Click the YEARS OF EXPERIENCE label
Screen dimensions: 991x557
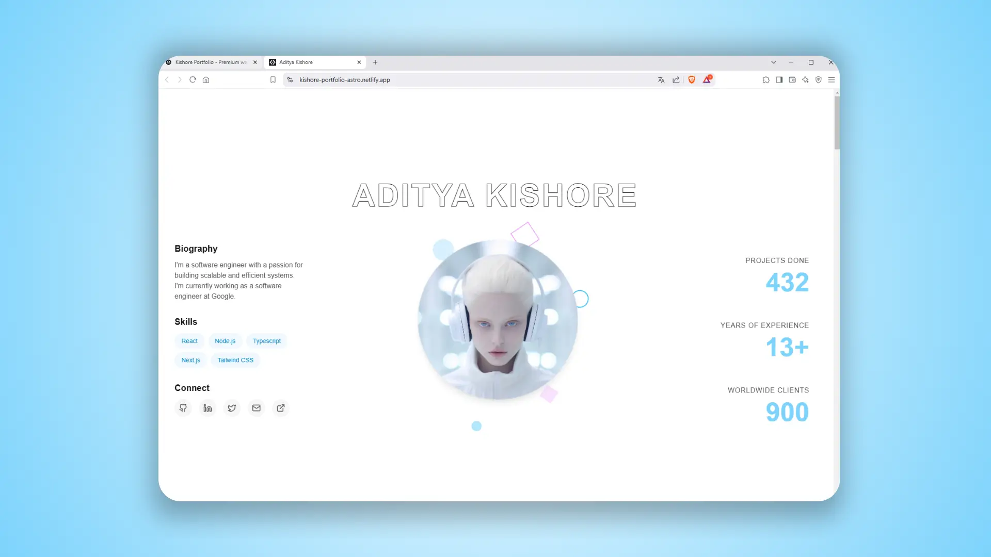pyautogui.click(x=764, y=325)
